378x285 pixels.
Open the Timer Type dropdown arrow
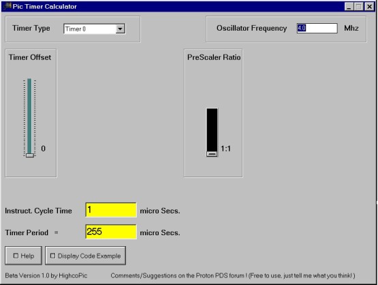pyautogui.click(x=120, y=29)
